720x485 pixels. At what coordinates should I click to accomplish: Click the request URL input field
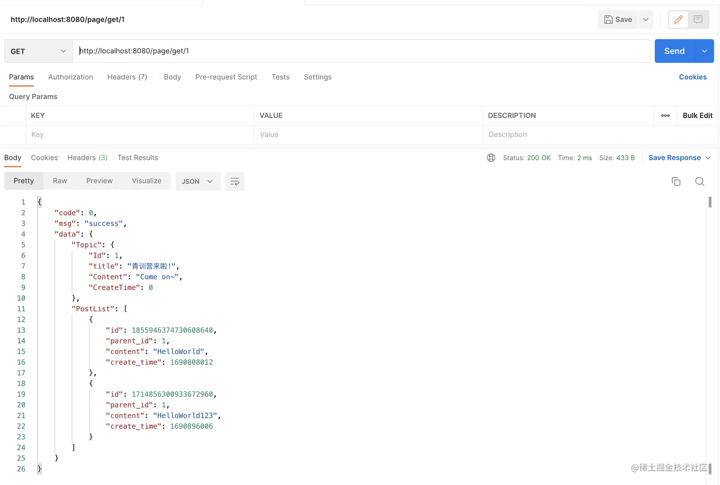tap(361, 51)
